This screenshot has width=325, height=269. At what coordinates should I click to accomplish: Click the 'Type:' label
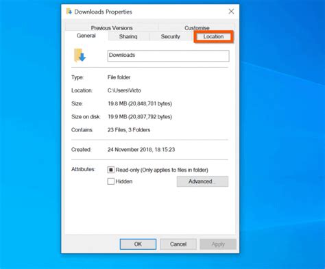[x=77, y=77]
